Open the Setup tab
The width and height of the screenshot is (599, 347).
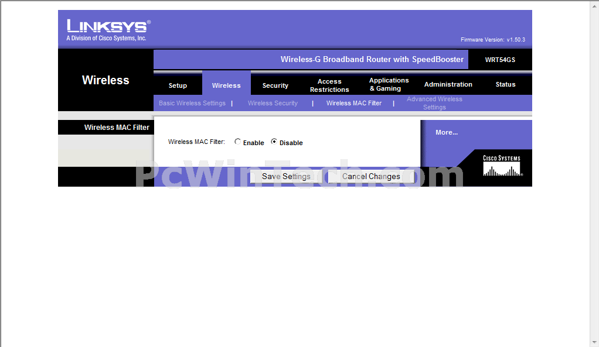(x=178, y=85)
